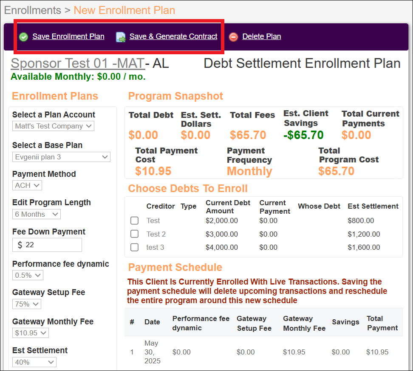
Task: Open the Select a Plan Account dropdown
Action: [x=53, y=126]
